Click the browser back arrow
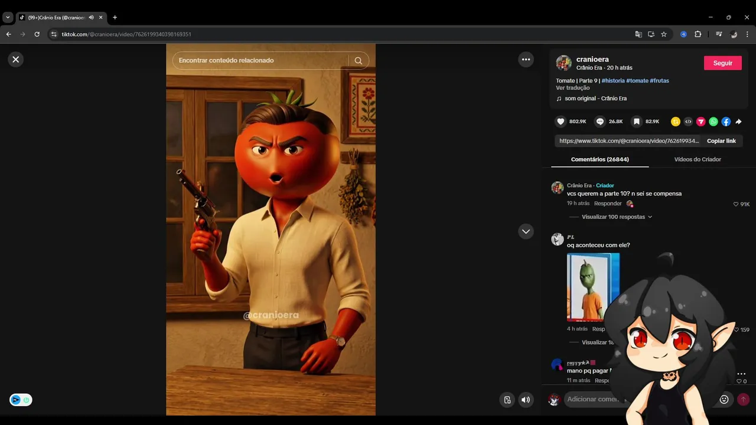 (x=8, y=34)
